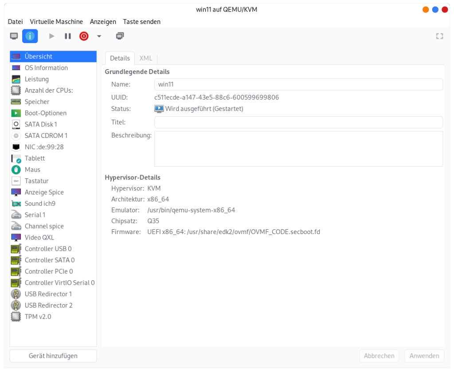Toggle fullscreen mode icon
The height and width of the screenshot is (372, 454).
[x=439, y=36]
